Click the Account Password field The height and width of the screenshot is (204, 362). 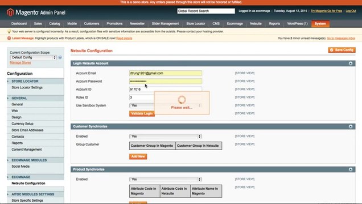click(x=166, y=82)
